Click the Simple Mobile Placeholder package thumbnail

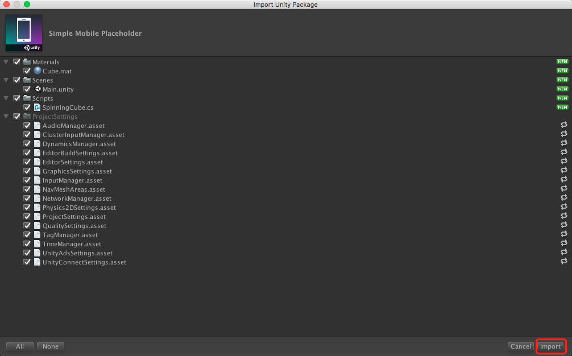[x=24, y=33]
